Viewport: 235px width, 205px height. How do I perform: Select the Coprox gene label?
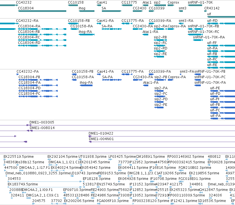tap(173, 2)
